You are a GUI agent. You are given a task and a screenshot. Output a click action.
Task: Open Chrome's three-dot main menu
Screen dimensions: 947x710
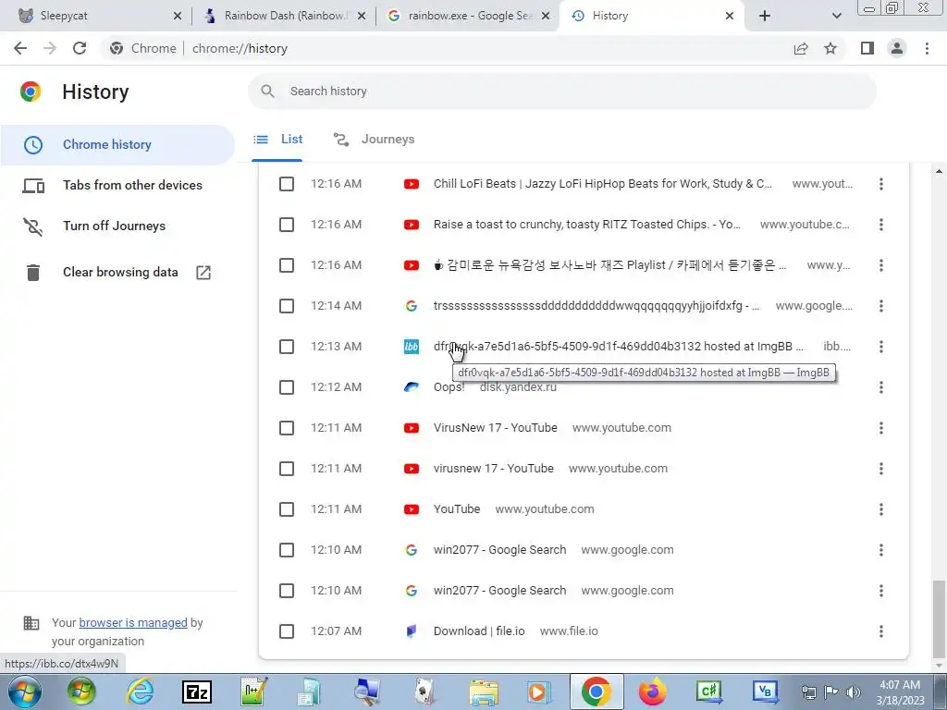pos(927,48)
